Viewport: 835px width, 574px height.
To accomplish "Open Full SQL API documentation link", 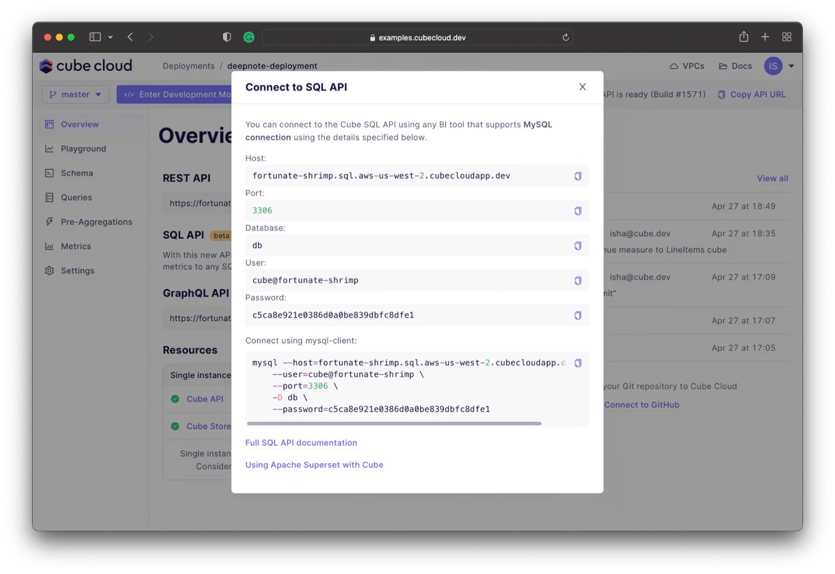I will point(301,443).
